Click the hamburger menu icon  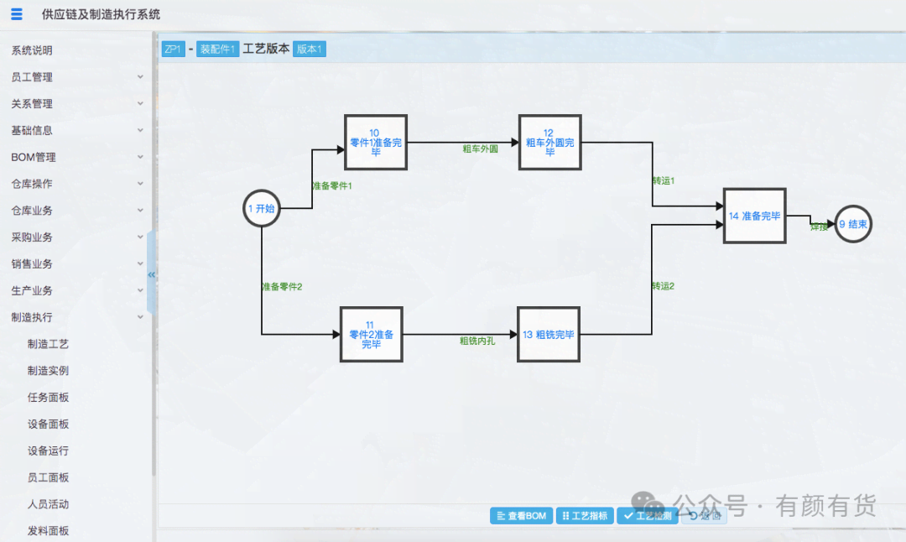coord(17,14)
